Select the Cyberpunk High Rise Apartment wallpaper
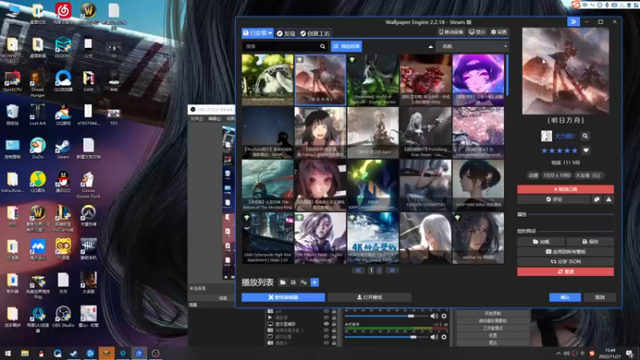This screenshot has height=360, width=640. tap(267, 238)
